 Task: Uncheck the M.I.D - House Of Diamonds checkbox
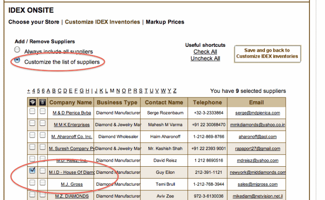pyautogui.click(x=32, y=171)
